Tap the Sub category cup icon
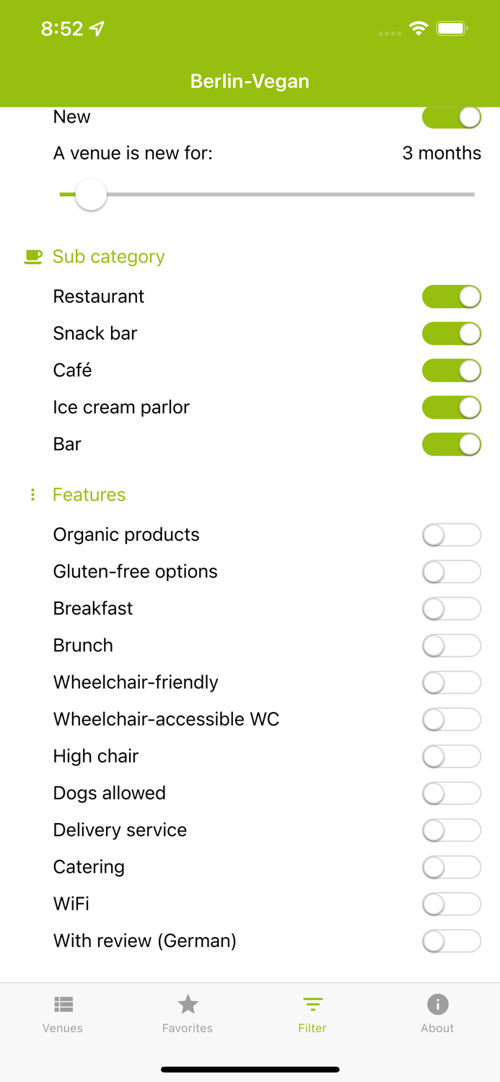This screenshot has height=1082, width=500. [33, 257]
